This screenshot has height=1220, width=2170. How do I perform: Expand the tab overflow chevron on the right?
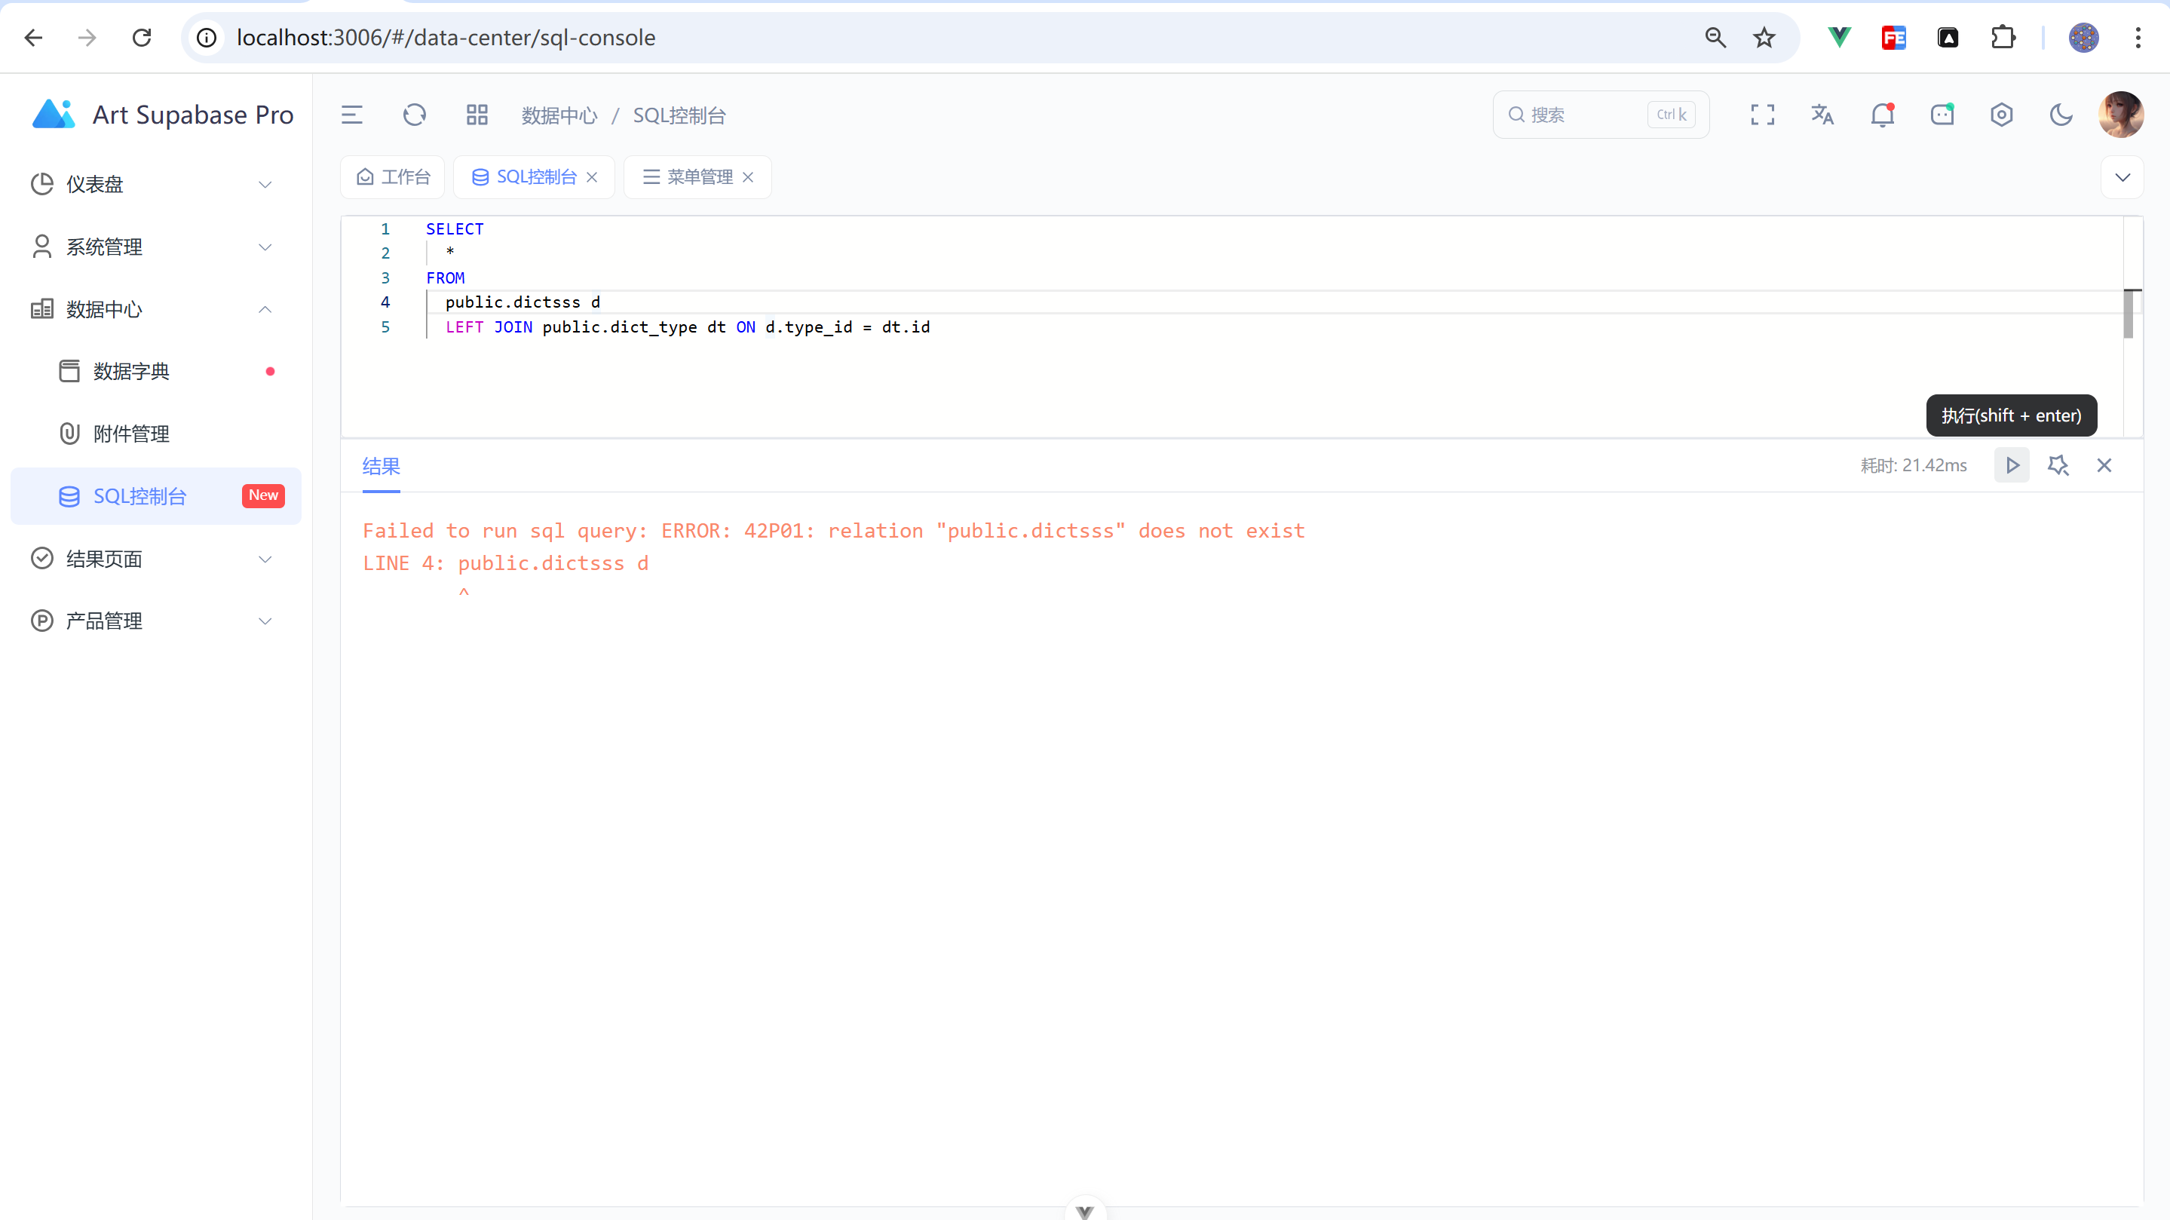(2124, 177)
